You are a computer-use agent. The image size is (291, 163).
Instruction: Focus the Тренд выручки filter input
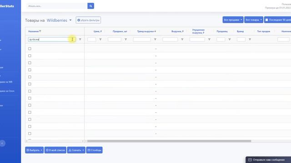tap(142, 39)
